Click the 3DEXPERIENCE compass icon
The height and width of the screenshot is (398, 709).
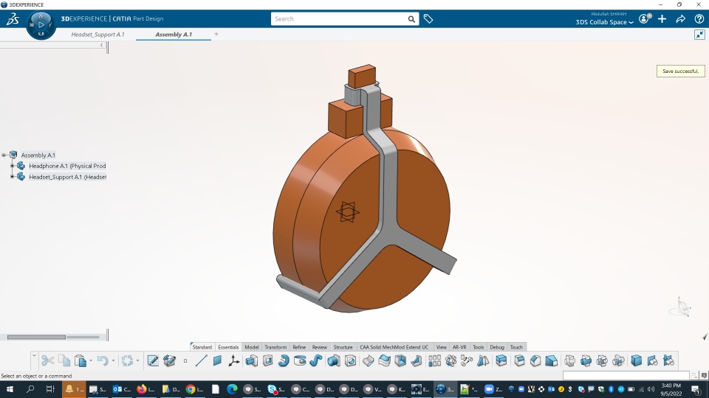(41, 25)
